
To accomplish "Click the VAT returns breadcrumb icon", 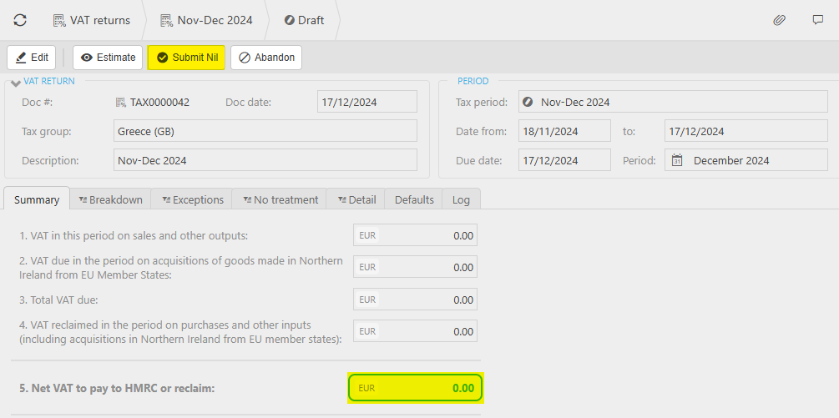I will (59, 21).
